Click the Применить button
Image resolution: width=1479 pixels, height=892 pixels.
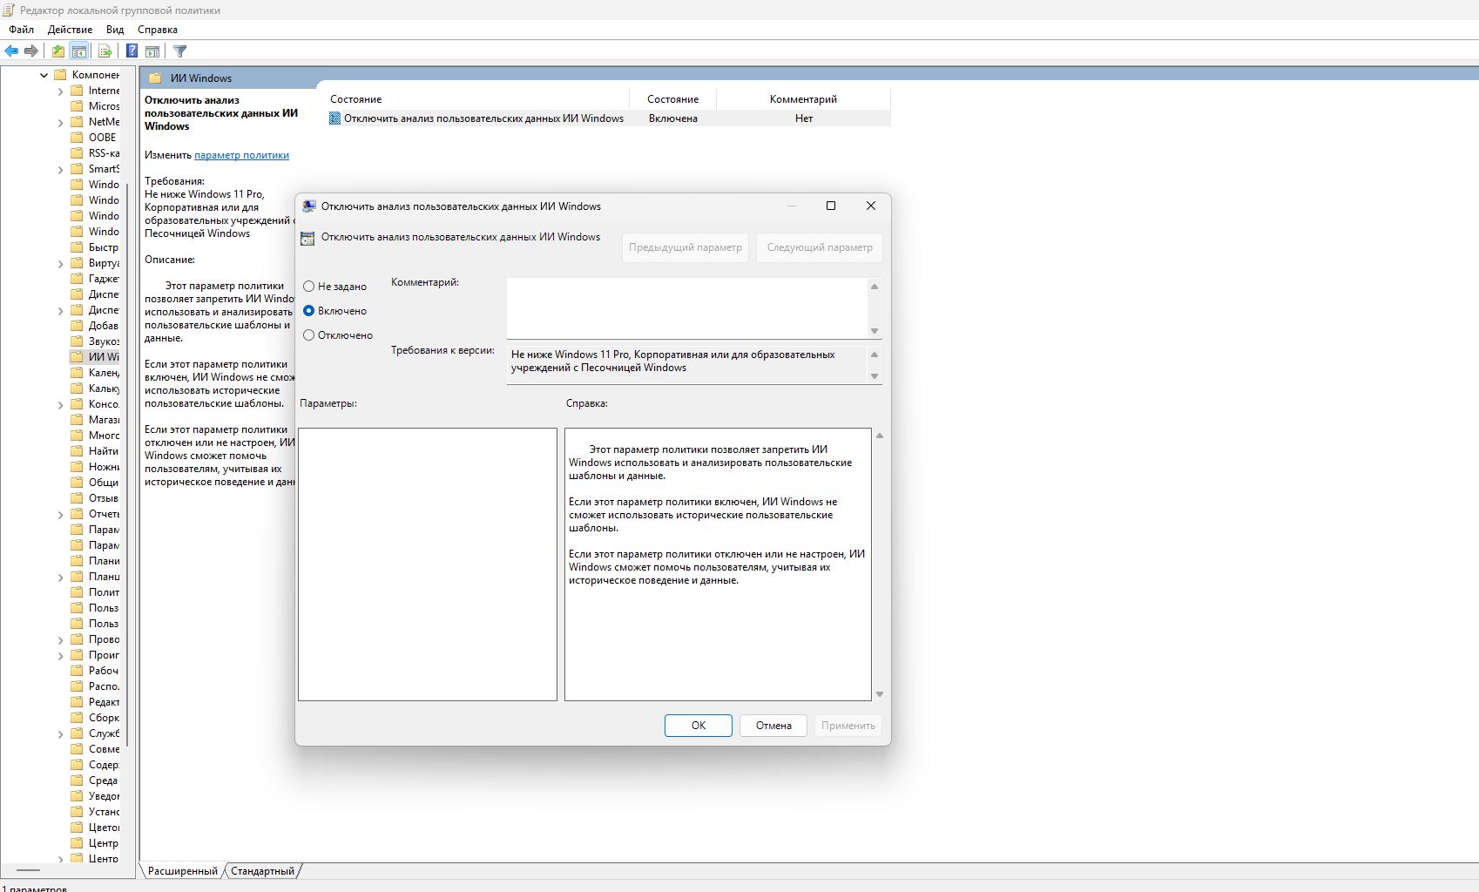pos(848,726)
